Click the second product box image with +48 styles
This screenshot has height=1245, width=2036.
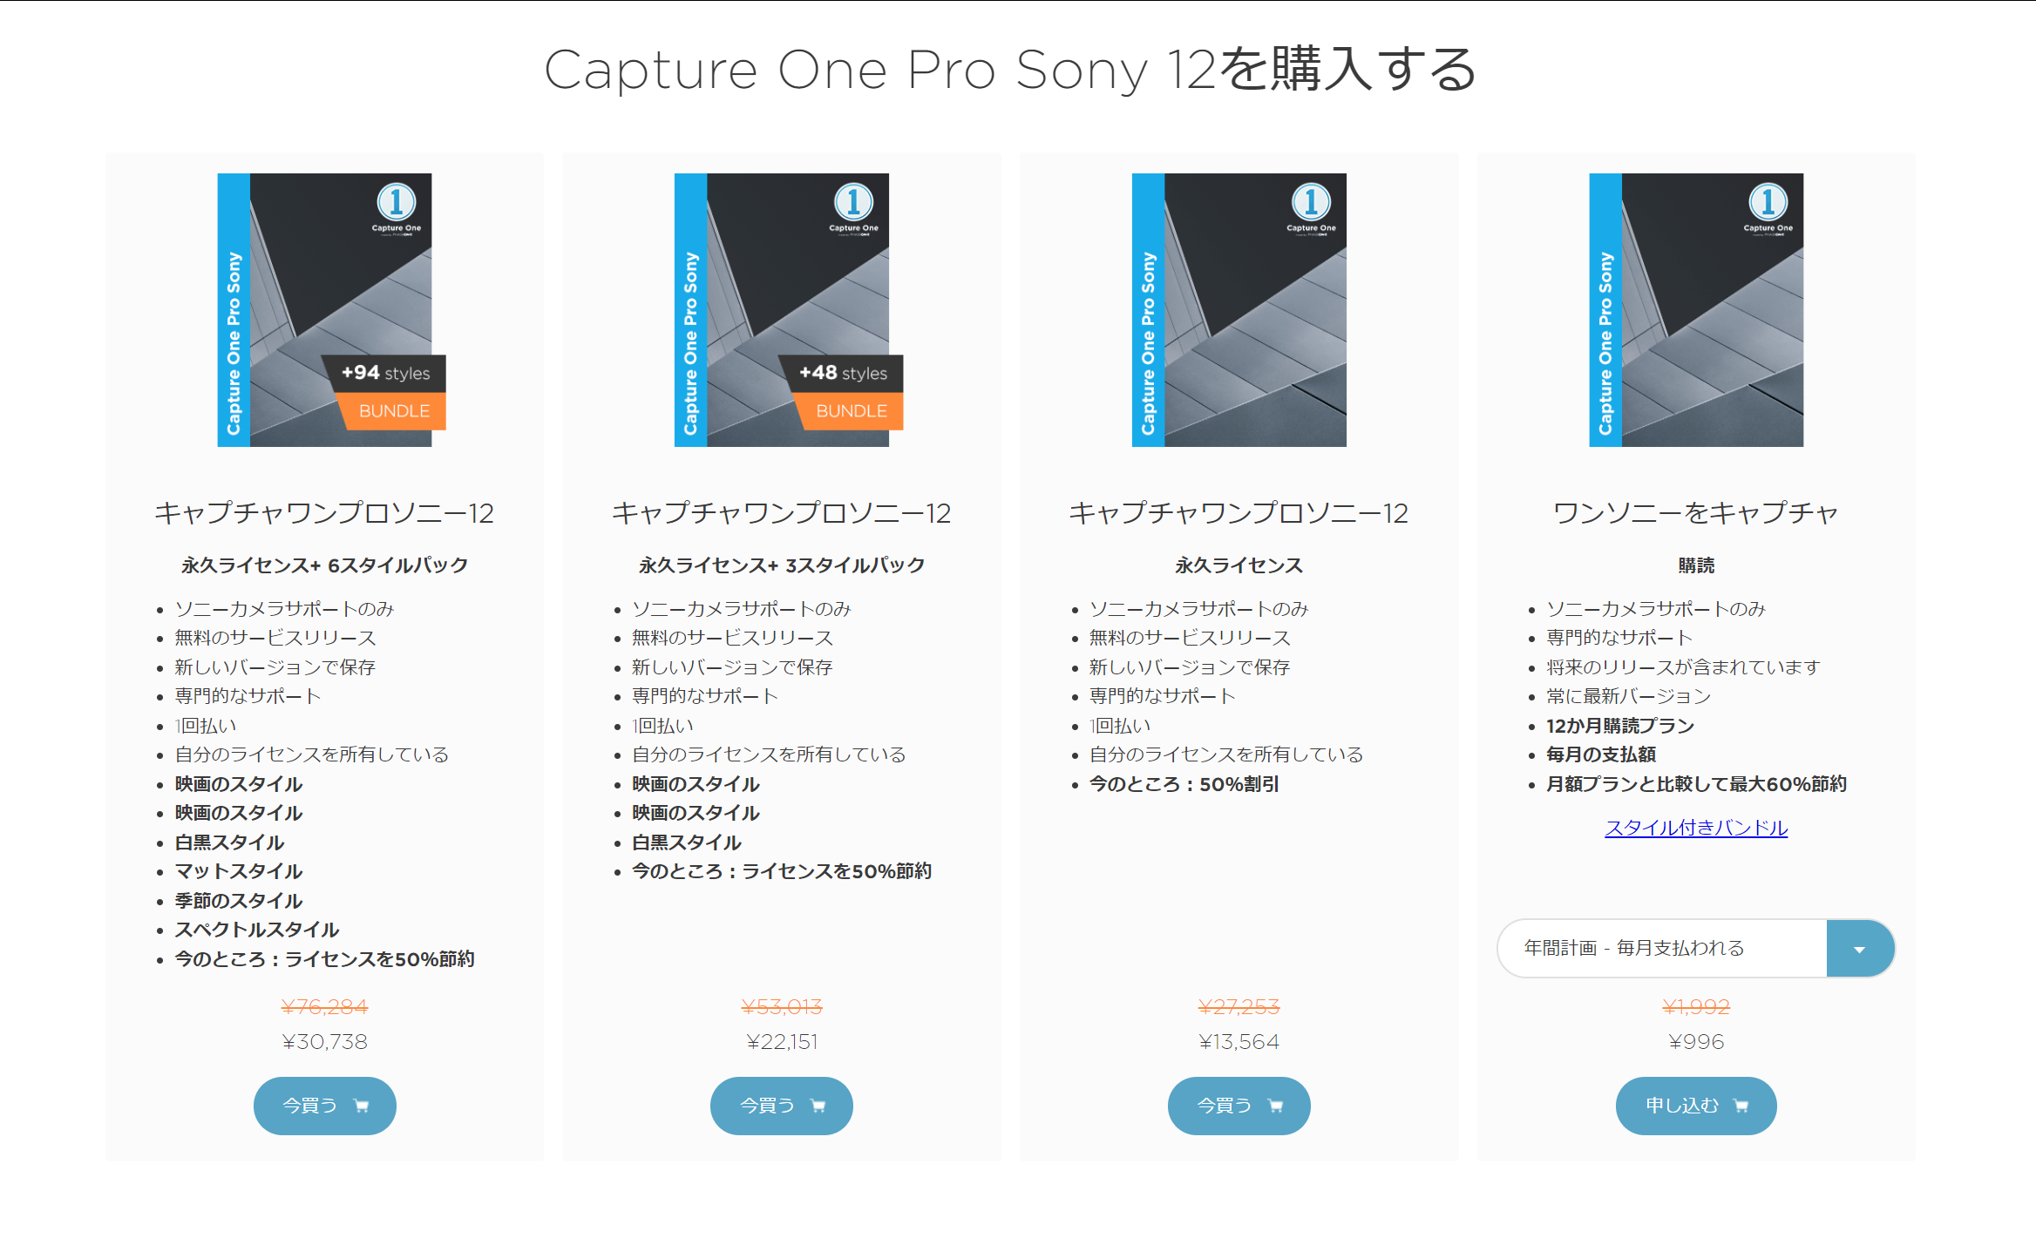click(x=782, y=310)
